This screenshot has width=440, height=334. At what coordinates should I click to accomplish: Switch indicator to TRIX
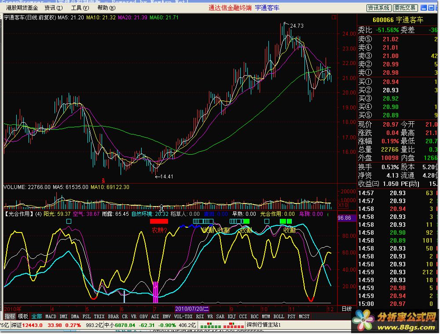coord(99,316)
